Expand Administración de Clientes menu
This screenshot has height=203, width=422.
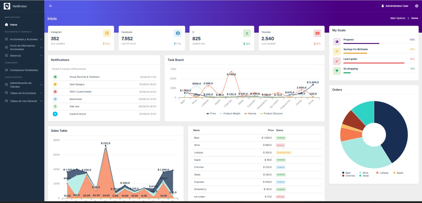pyautogui.click(x=23, y=85)
